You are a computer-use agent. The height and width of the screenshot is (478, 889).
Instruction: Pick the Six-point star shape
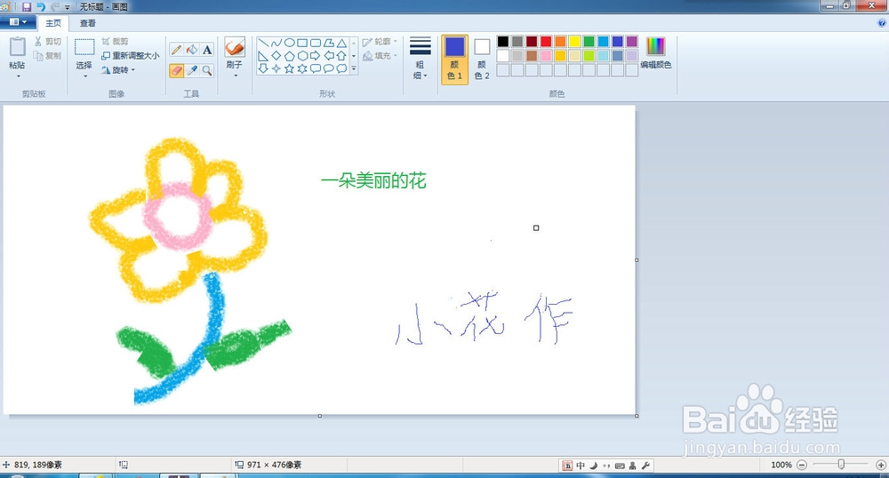302,68
